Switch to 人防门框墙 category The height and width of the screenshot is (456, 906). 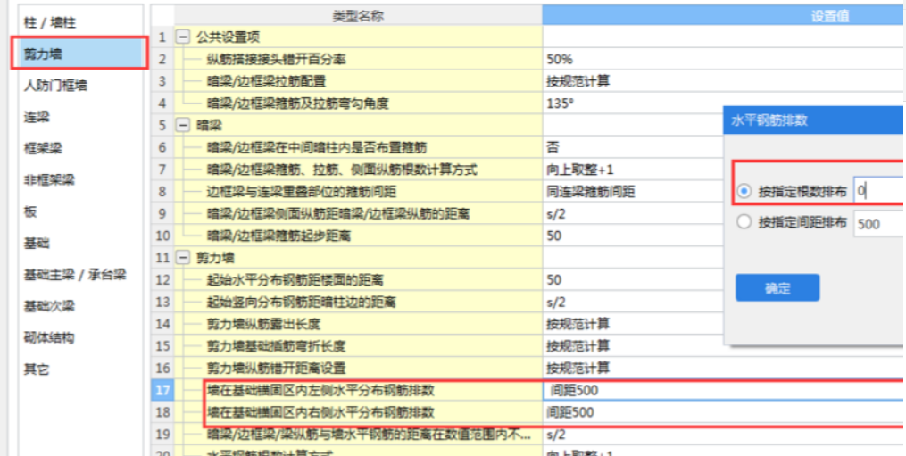[x=55, y=86]
